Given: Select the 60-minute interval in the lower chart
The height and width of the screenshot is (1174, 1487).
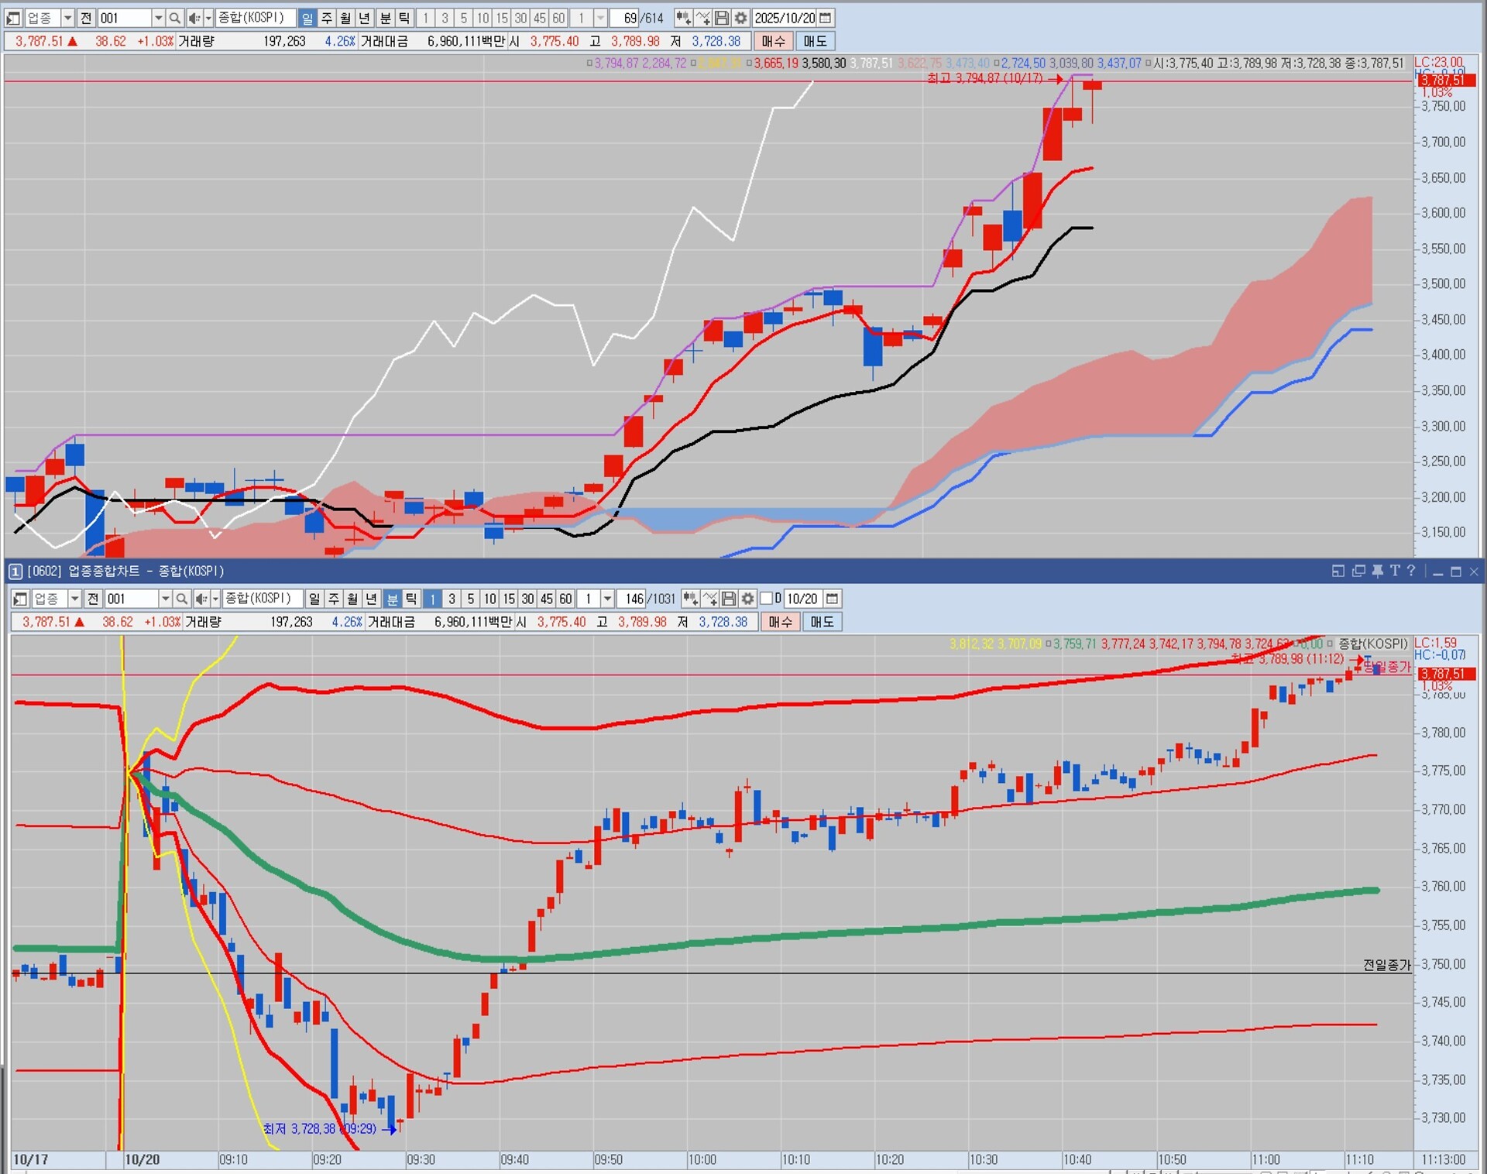Looking at the screenshot, I should click(x=565, y=599).
